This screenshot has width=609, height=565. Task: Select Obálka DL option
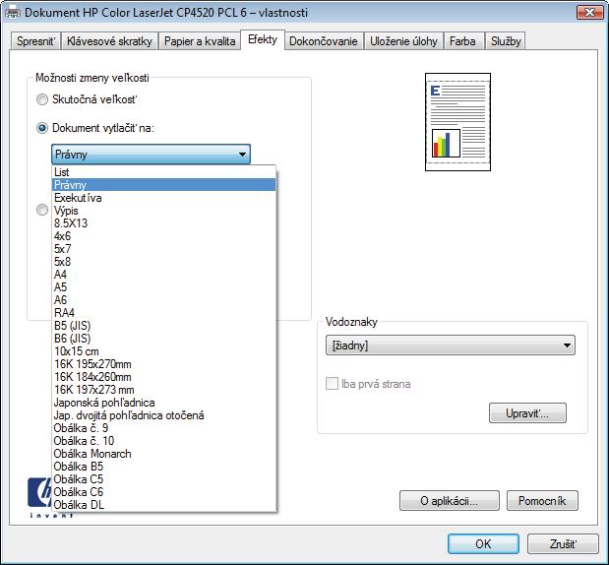coord(164,505)
